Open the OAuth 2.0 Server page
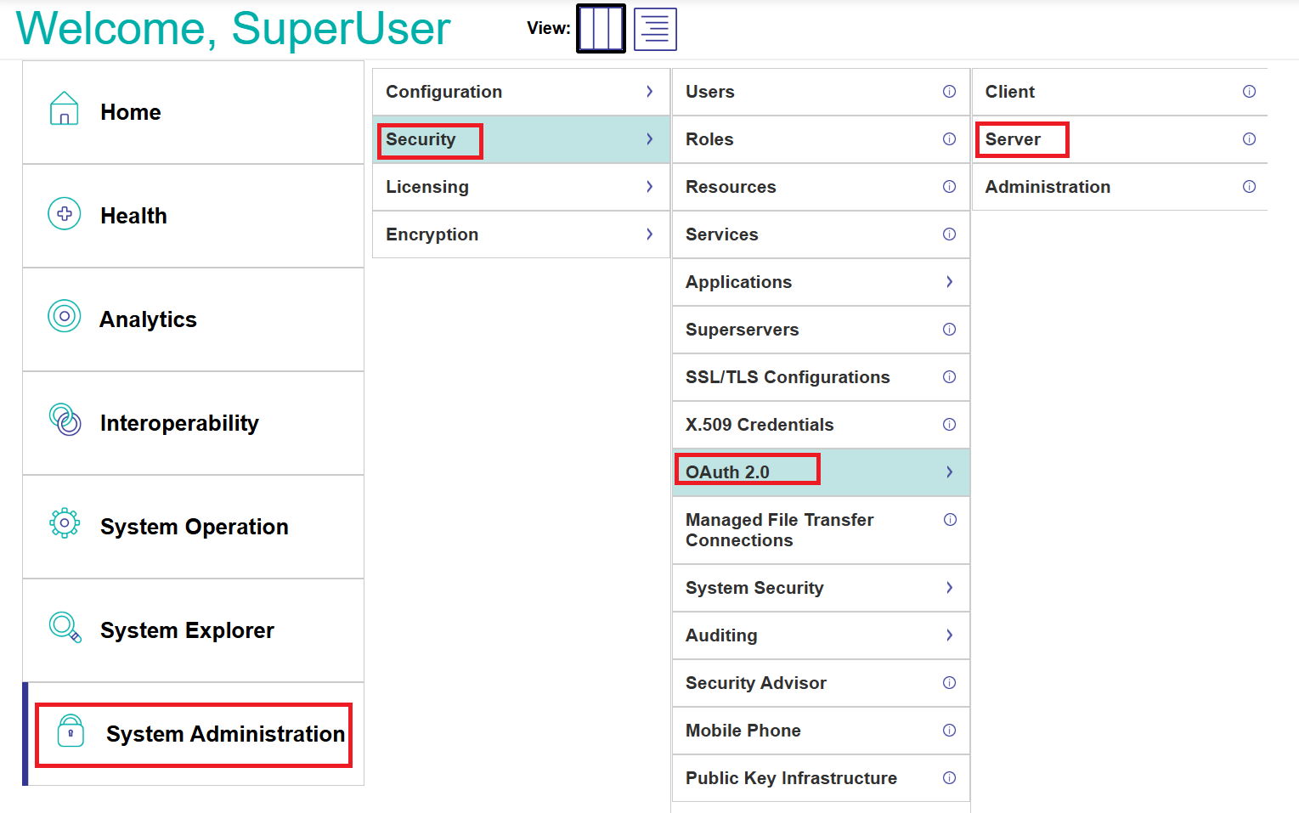1299x813 pixels. coord(1013,139)
